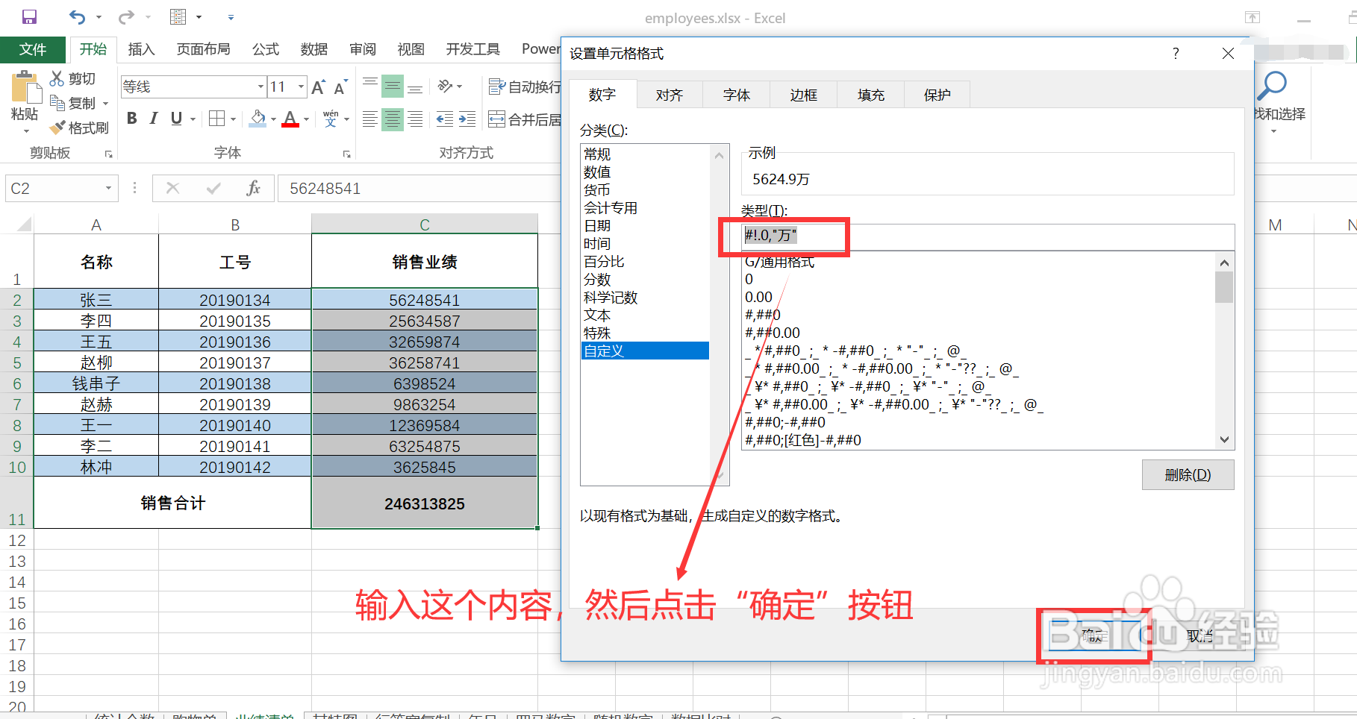Click the 类型 format code input field
Screen dimensions: 1357x719
[988, 236]
